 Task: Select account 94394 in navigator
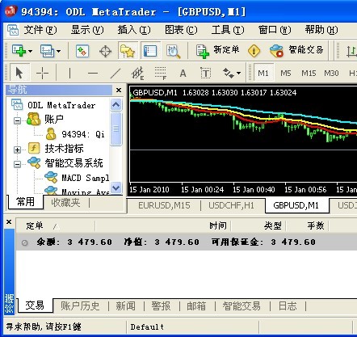click(x=83, y=134)
